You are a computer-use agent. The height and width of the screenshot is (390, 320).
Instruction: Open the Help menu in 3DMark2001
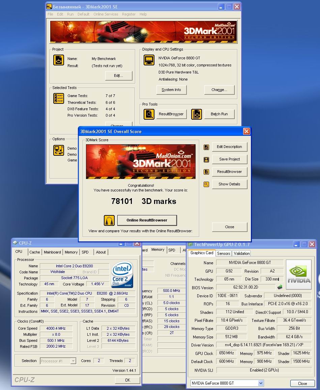coord(143,14)
